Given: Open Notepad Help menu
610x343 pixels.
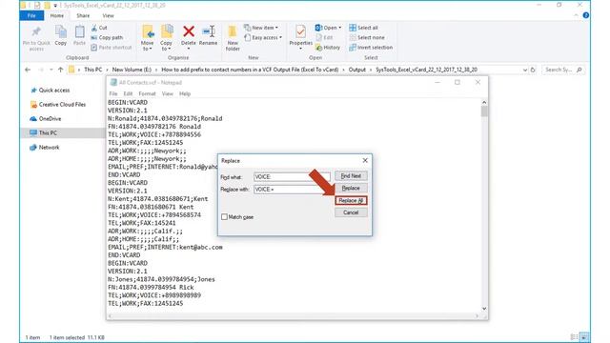Looking at the screenshot, I should [x=185, y=93].
